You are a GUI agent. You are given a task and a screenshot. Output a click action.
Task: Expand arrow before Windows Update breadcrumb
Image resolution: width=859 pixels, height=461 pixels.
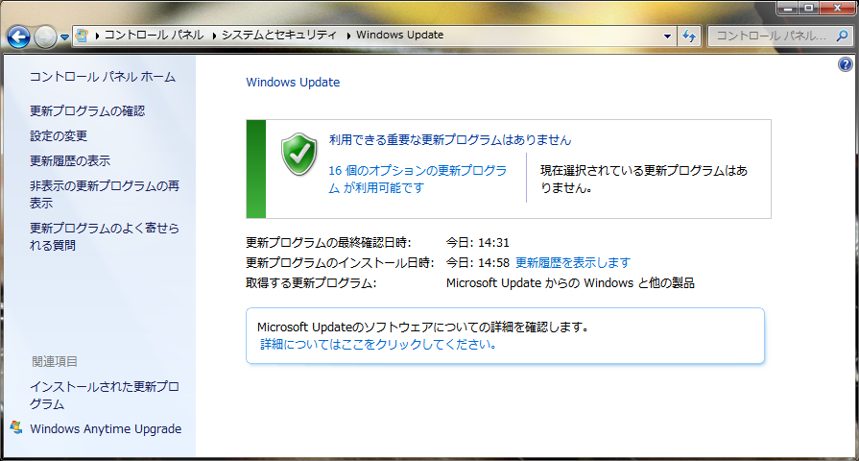pos(348,36)
